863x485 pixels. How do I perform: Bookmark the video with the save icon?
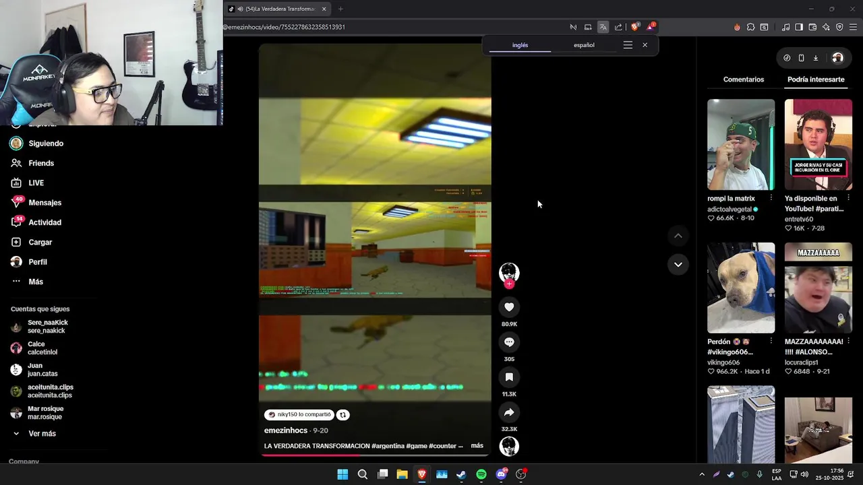(x=509, y=377)
